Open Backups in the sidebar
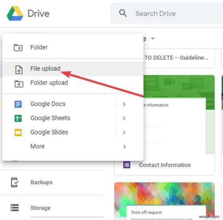Viewport: 223px width, 220px height. pos(51,182)
